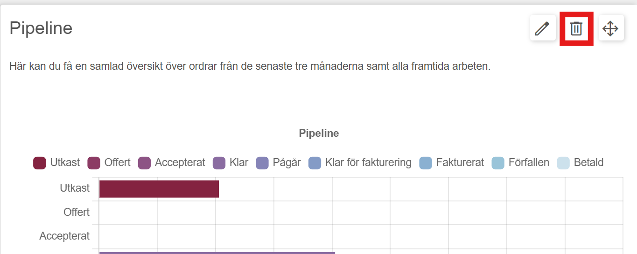
Task: Click the bold Pipeline chart title
Action: [x=319, y=134]
